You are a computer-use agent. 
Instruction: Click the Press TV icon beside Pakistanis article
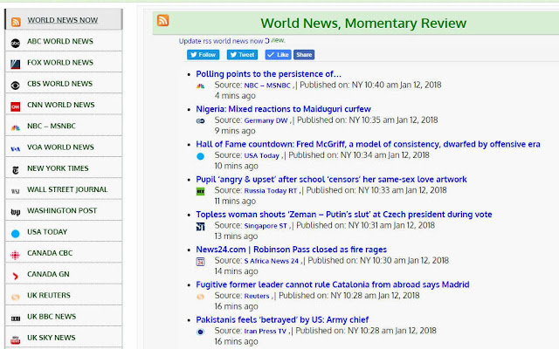coord(200,332)
